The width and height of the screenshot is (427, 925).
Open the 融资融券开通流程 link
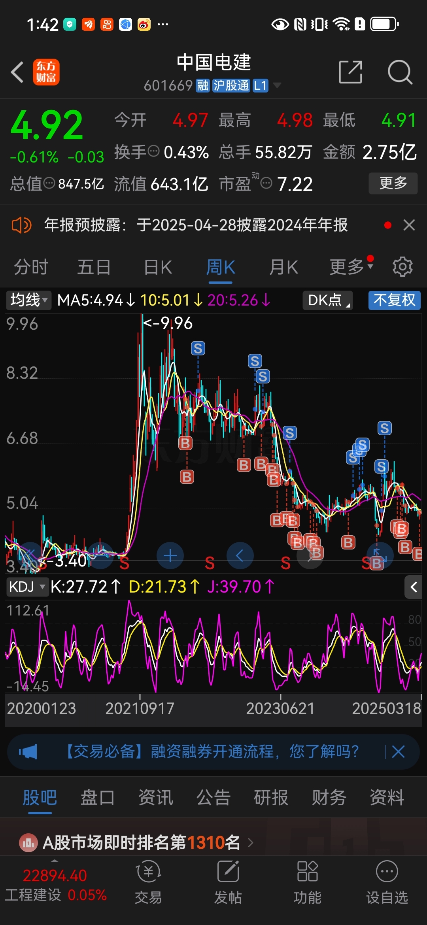tap(212, 751)
